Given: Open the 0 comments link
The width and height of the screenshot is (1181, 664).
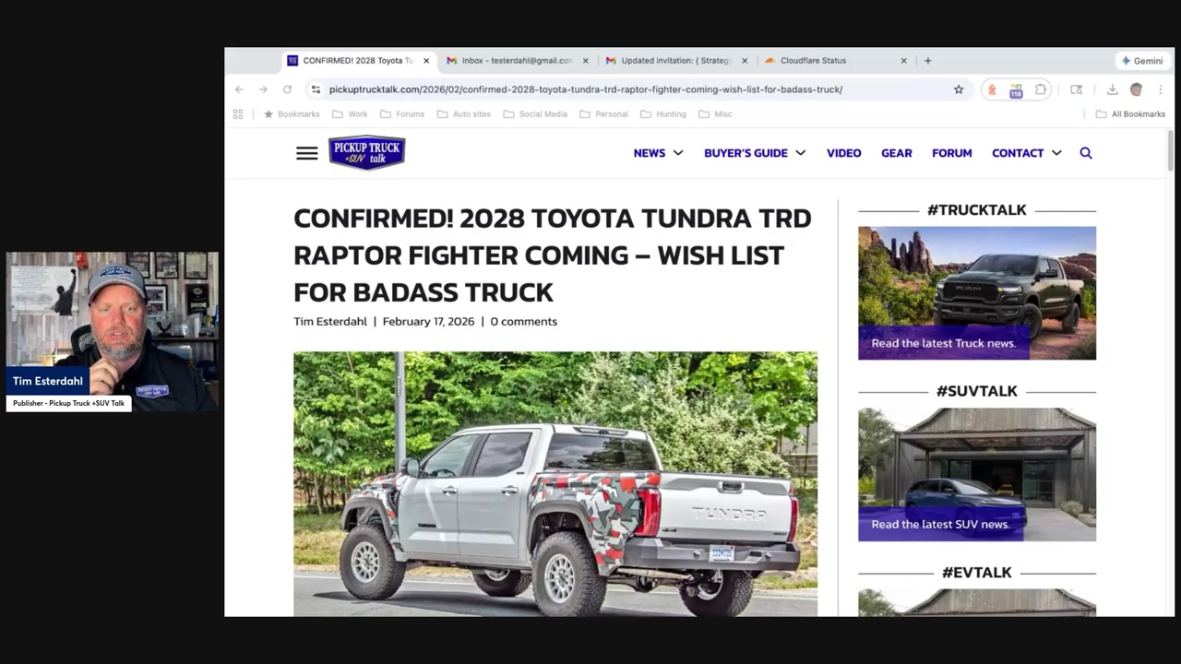Looking at the screenshot, I should (523, 321).
